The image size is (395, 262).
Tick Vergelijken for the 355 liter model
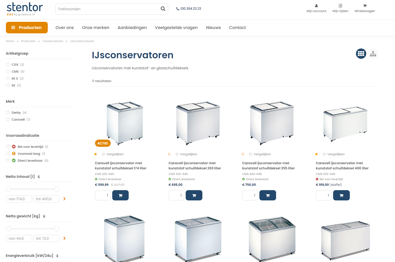click(251, 154)
